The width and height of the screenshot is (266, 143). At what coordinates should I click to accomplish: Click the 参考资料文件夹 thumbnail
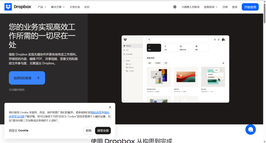pos(159,77)
